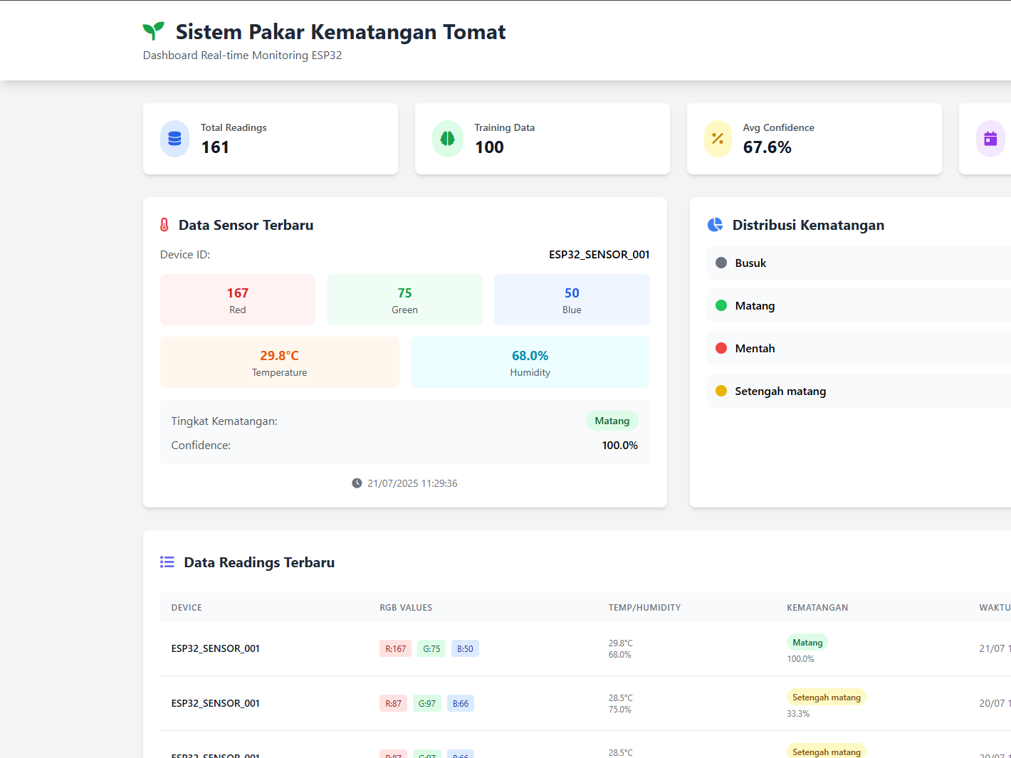Click ESP32_SENSOR_001 next to Device ID
The width and height of the screenshot is (1011, 758).
[599, 255]
